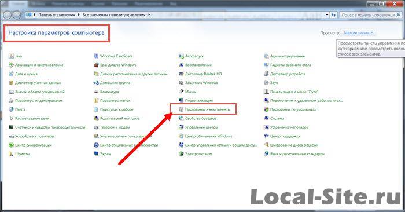Open the Мышь icon
The image size is (405, 212).
click(x=181, y=92)
